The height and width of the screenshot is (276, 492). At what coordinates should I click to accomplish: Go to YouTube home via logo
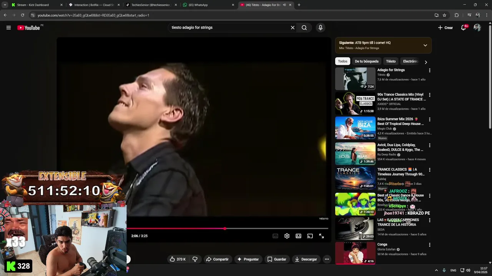pyautogui.click(x=29, y=28)
